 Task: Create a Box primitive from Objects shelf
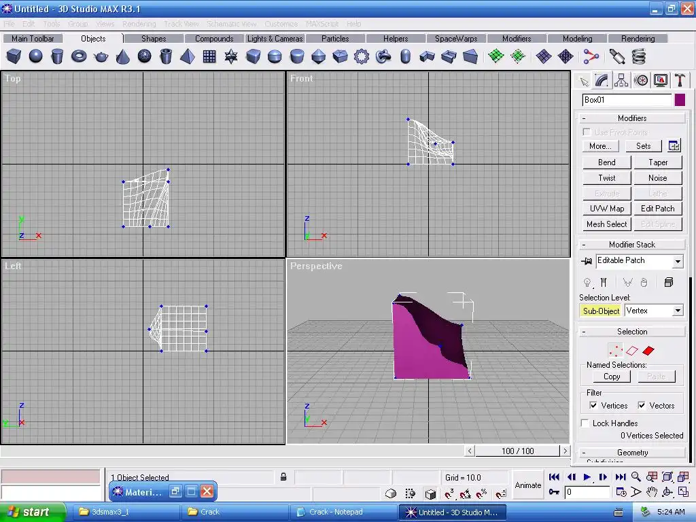point(14,56)
